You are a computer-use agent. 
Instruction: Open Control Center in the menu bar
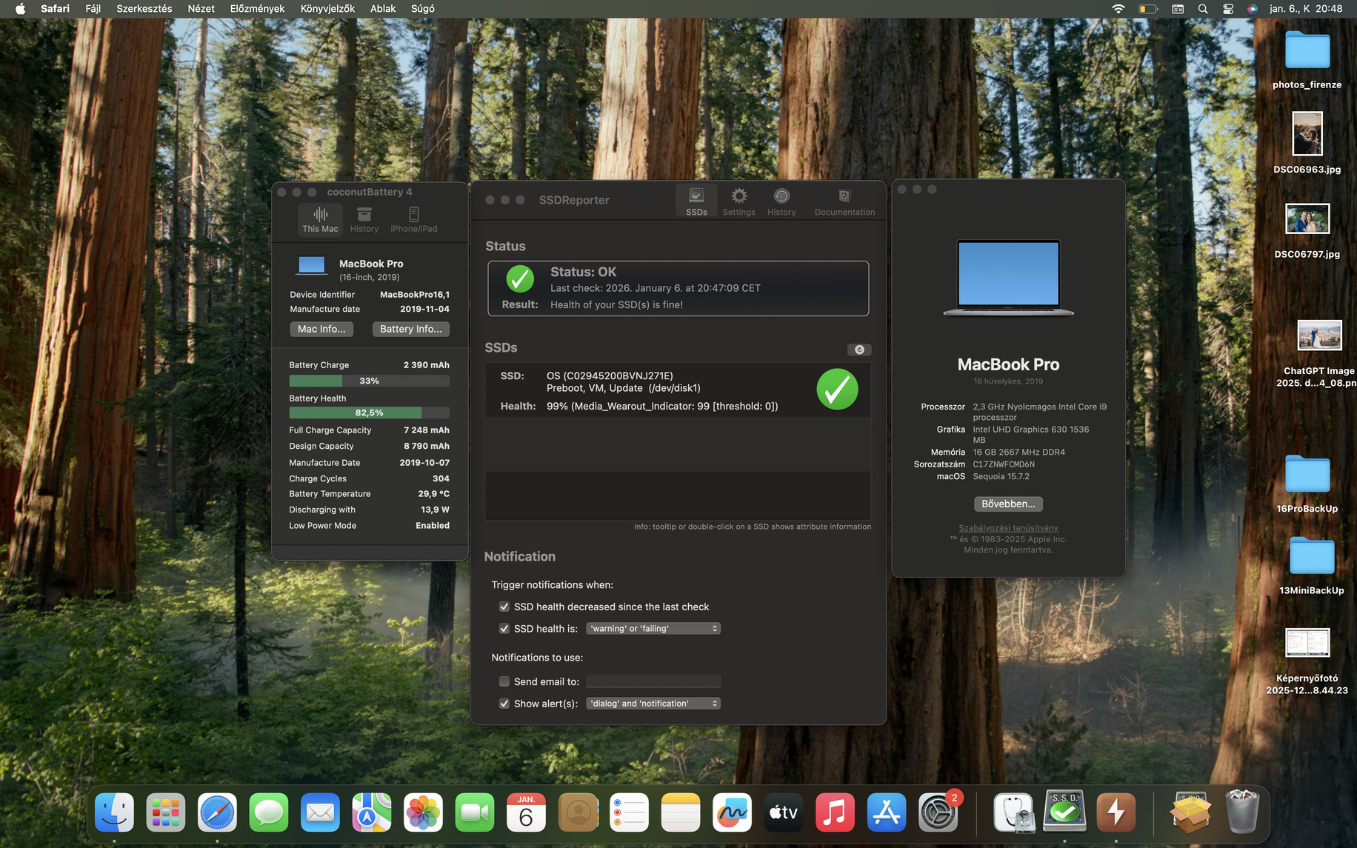tap(1228, 9)
